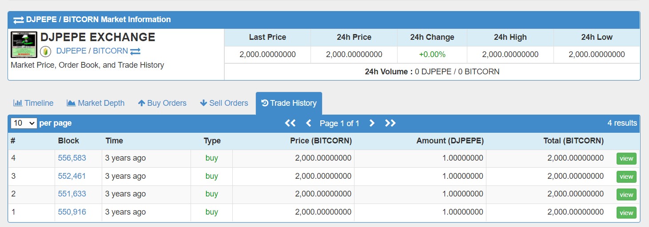The width and height of the screenshot is (649, 227).
Task: Click view button for trade 3
Action: [626, 177]
